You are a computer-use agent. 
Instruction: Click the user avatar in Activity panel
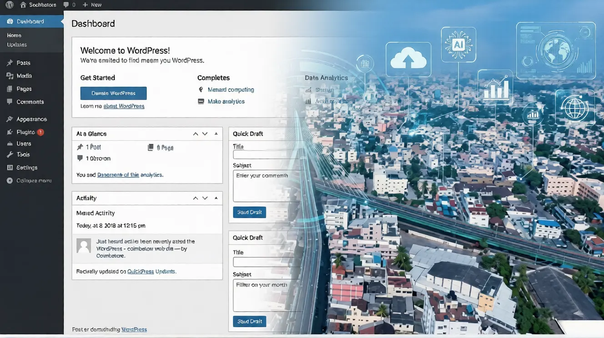tap(84, 246)
